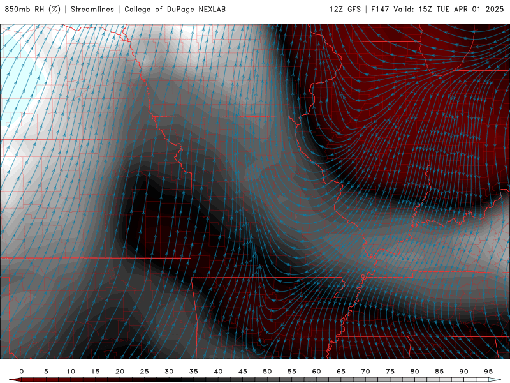Viewport: 510px width, 383px height.
Task: Click the "30" label on the color scale
Action: 169,372
